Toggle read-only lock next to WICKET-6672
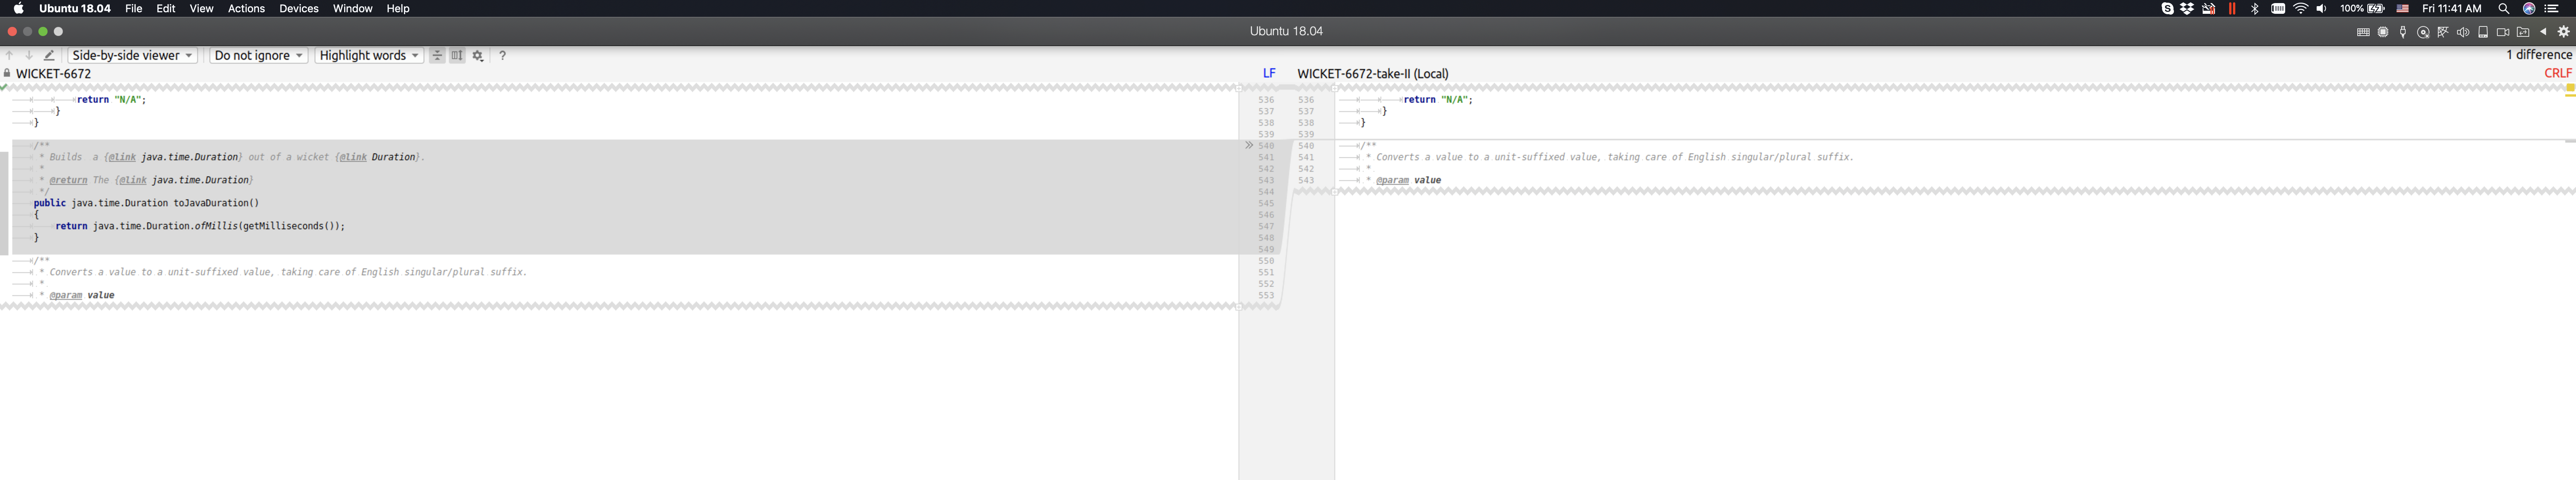The image size is (2576, 480). [x=7, y=73]
